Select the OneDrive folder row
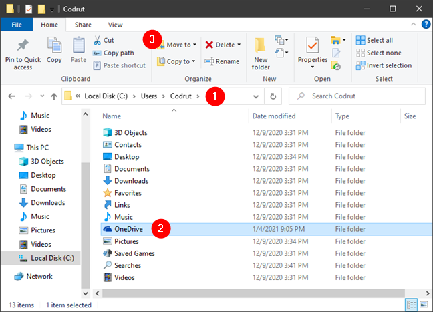The image size is (433, 312). [x=267, y=229]
